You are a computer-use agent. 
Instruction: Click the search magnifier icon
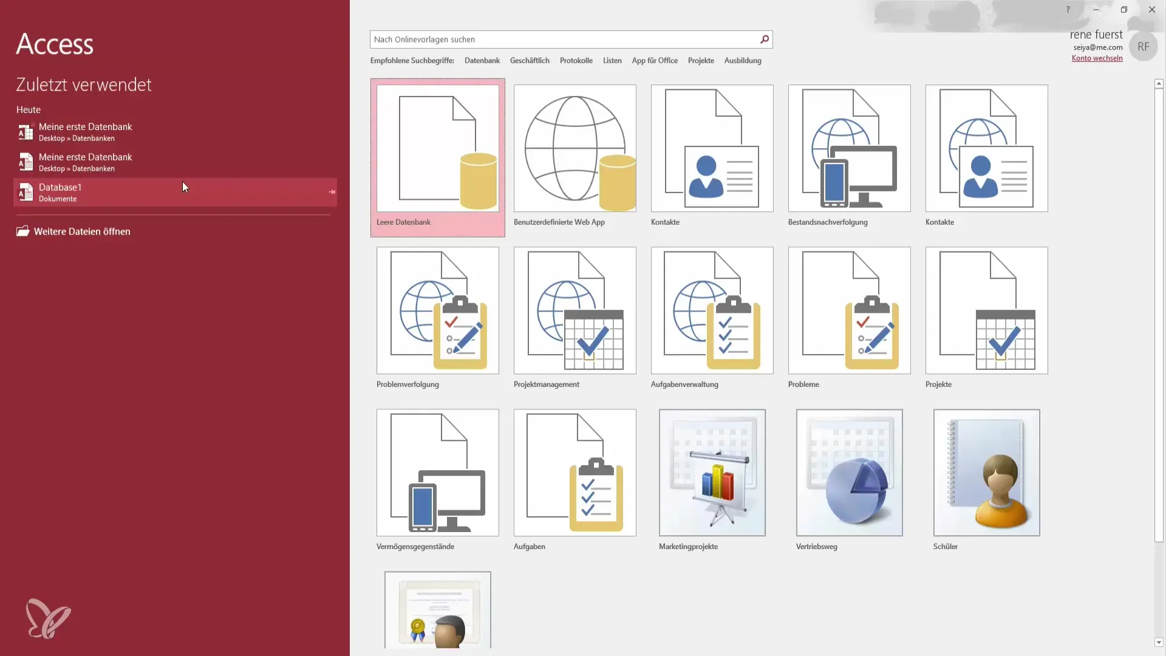765,39
